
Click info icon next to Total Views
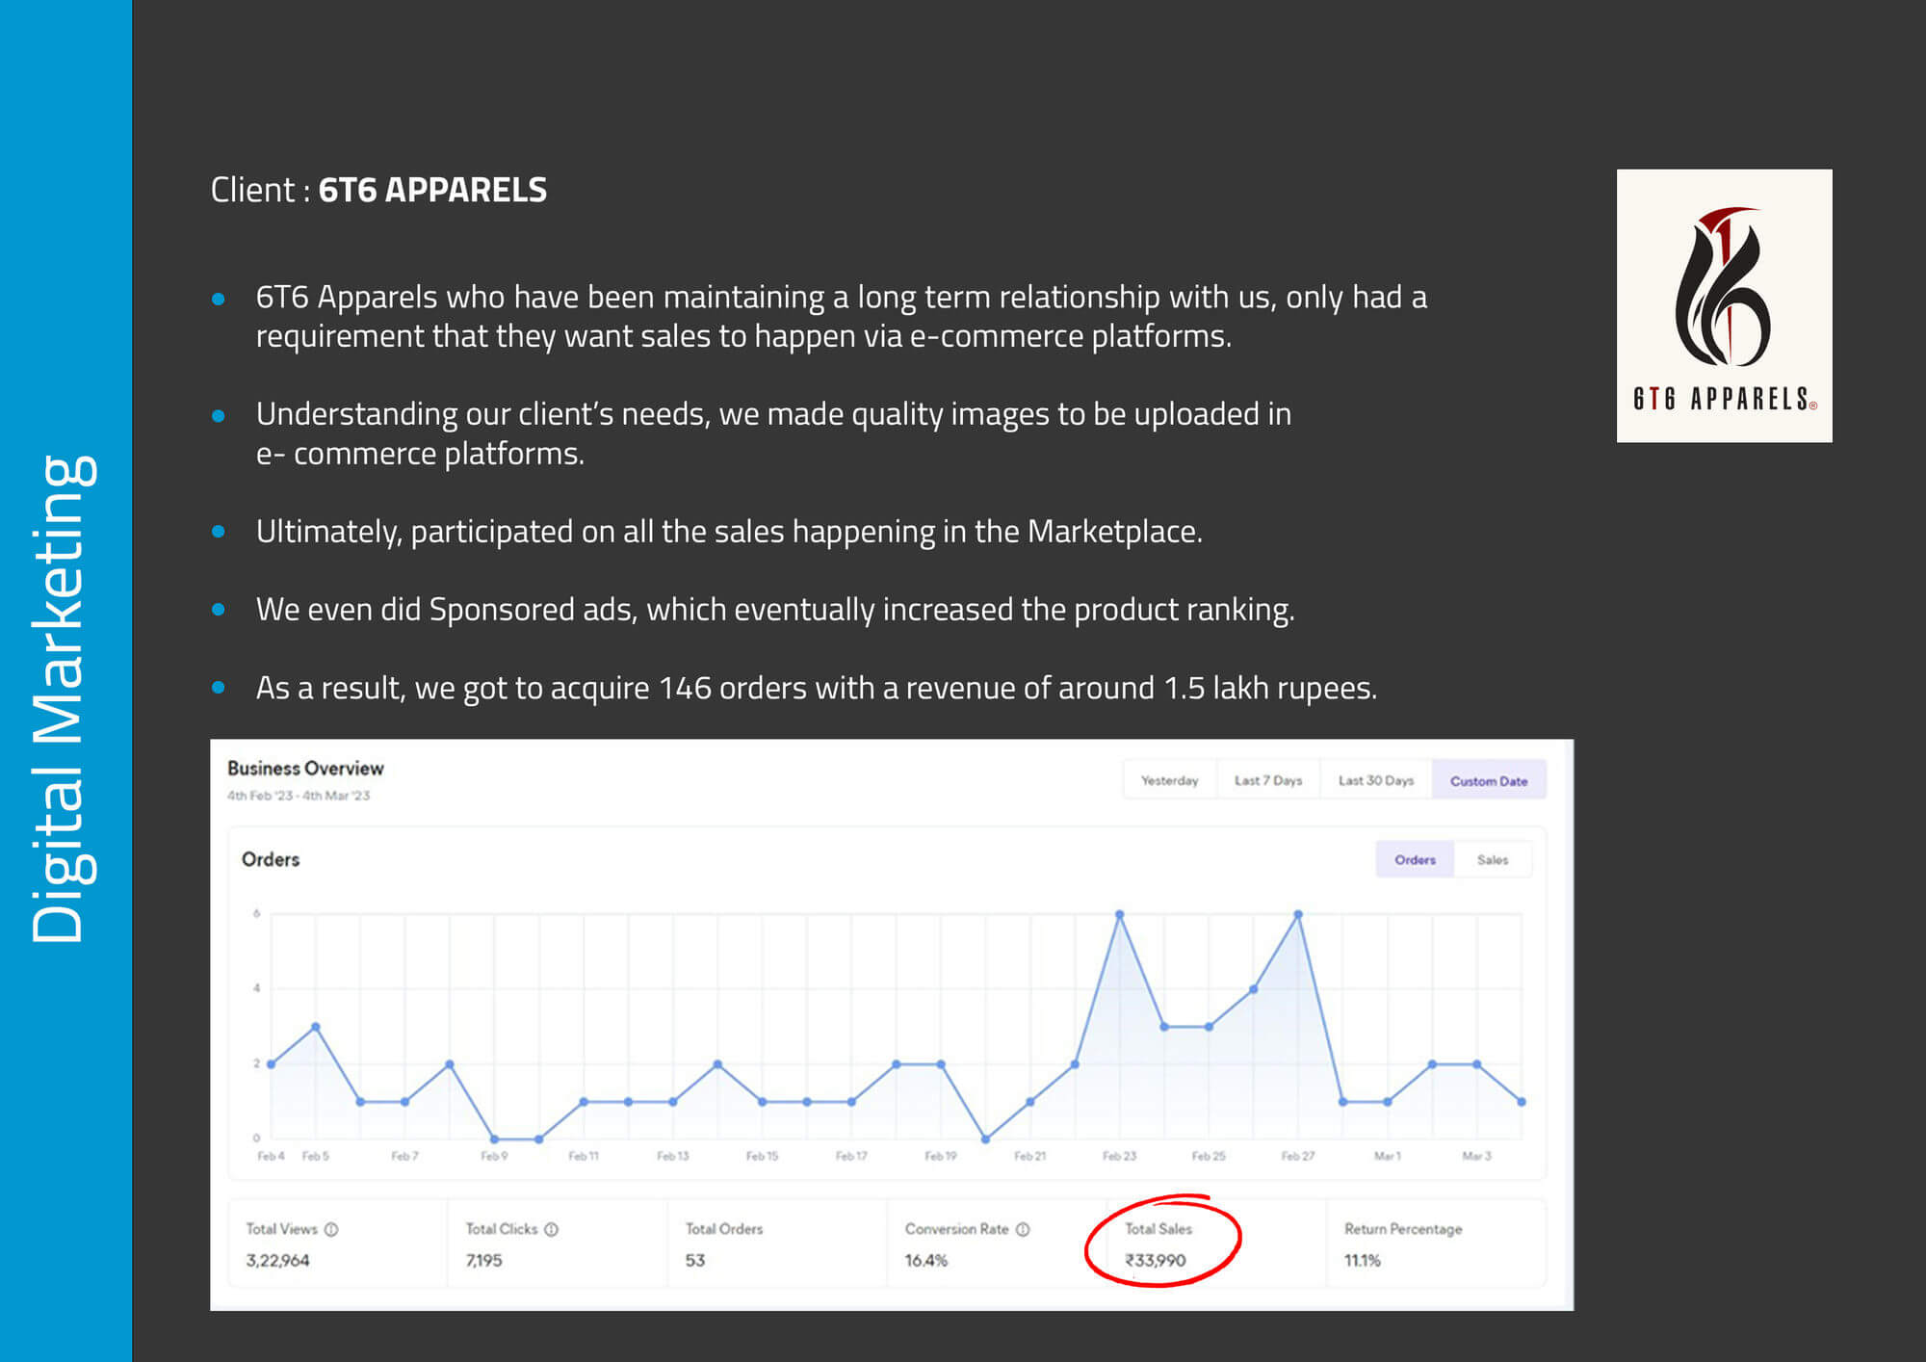coord(331,1229)
